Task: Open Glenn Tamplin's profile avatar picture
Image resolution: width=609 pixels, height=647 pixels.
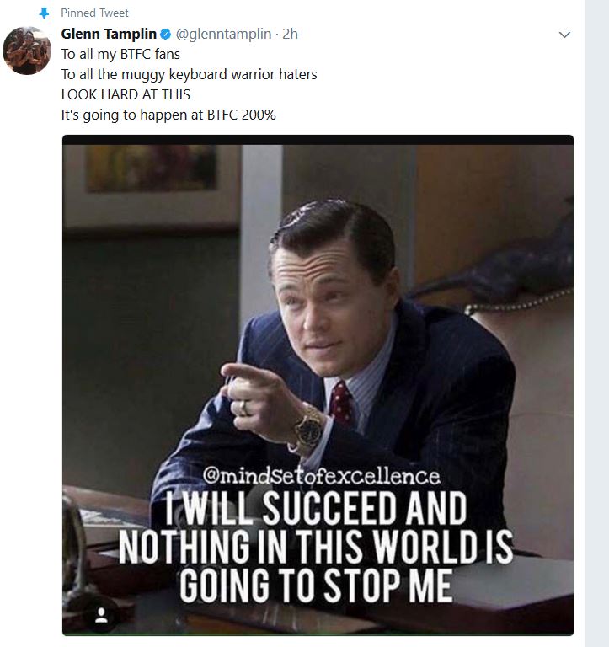Action: click(27, 51)
